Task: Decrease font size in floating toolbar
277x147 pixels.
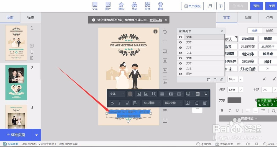Action: [139, 94]
